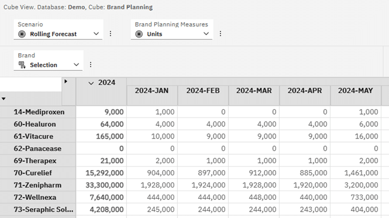
Task: Select the 2024-JAN column header
Action: [152, 95]
